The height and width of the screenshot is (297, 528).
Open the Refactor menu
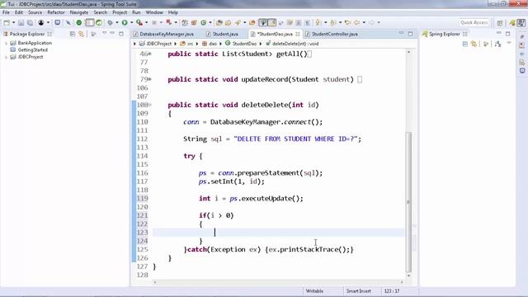pos(56,12)
